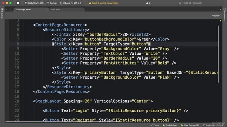Open the Properties side panel
The width and height of the screenshot is (227, 127).
(225, 14)
